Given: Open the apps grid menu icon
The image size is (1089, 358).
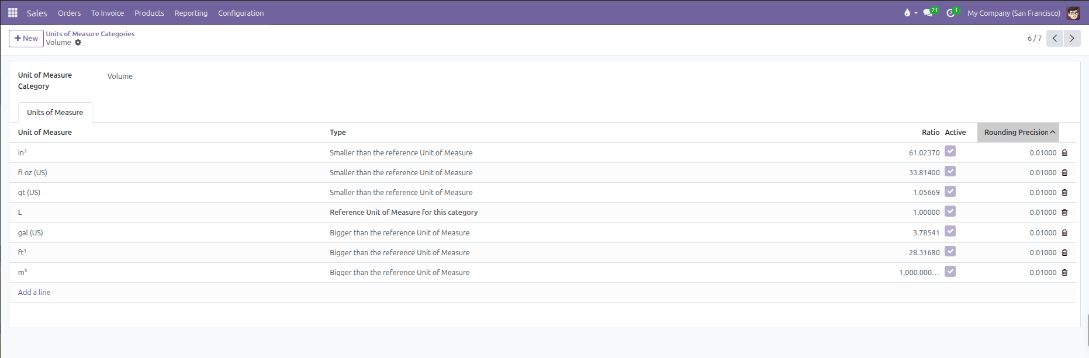Looking at the screenshot, I should pyautogui.click(x=12, y=13).
